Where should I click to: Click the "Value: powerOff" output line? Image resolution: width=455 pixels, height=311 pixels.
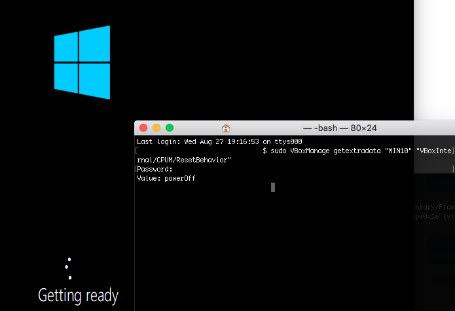[166, 178]
